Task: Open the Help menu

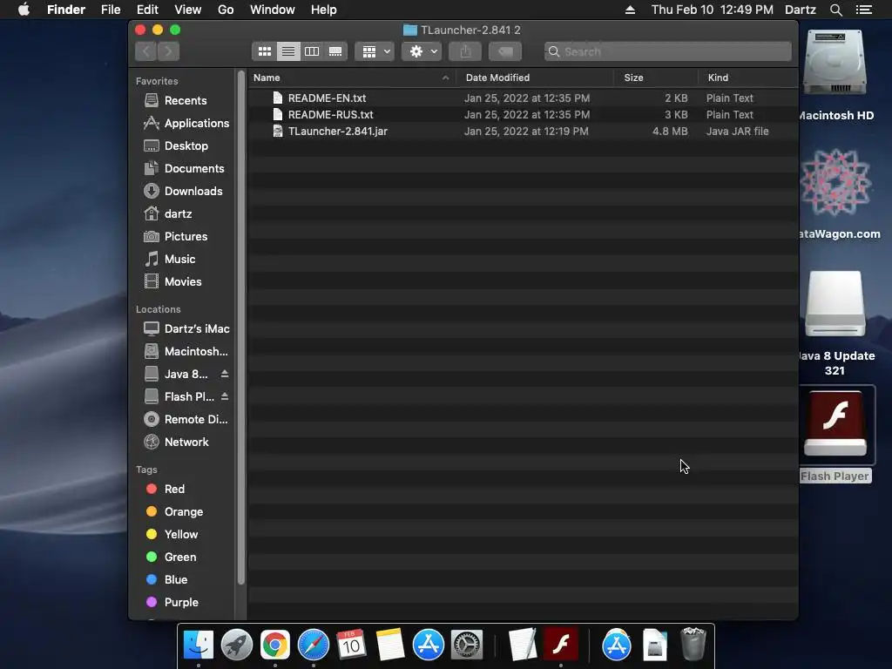Action: click(x=324, y=10)
